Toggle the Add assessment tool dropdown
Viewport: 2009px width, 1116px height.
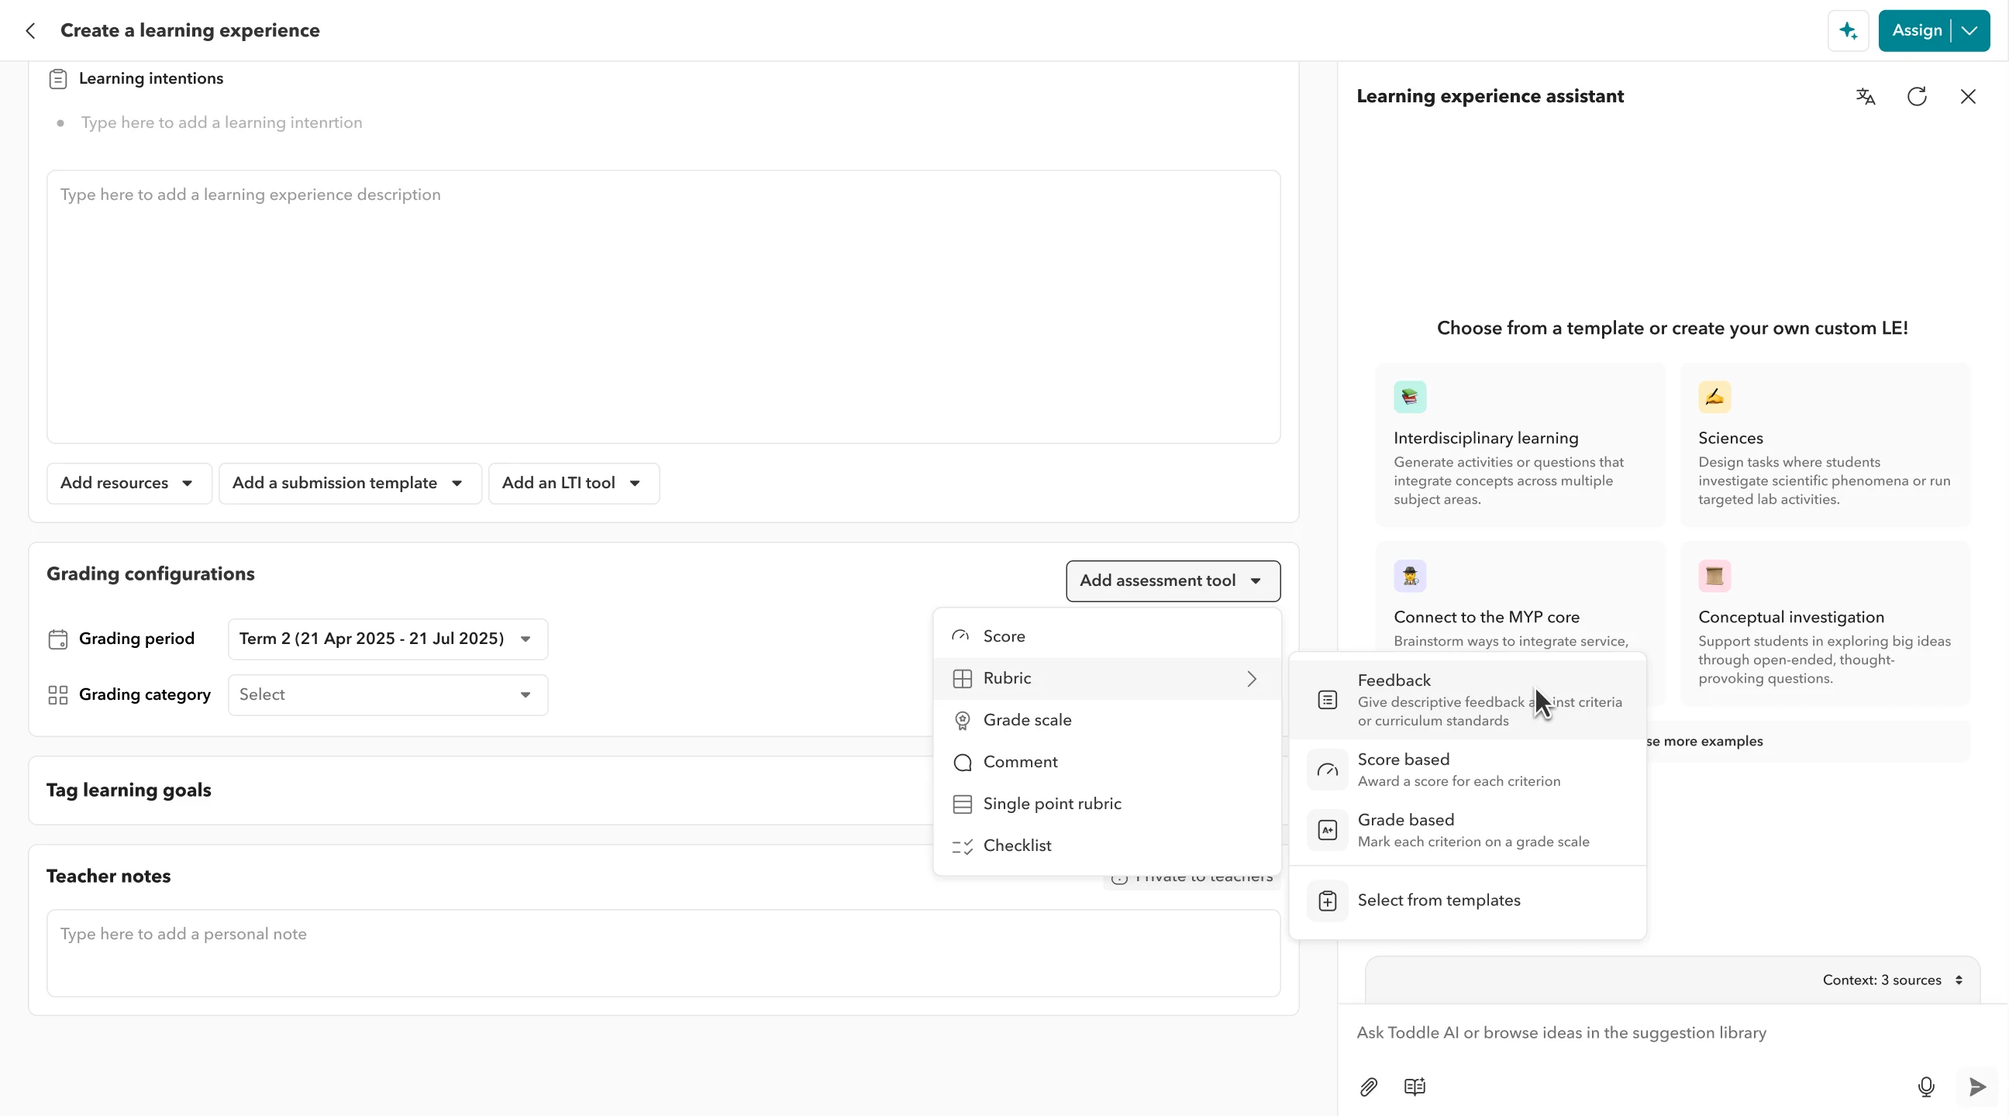[x=1173, y=581]
